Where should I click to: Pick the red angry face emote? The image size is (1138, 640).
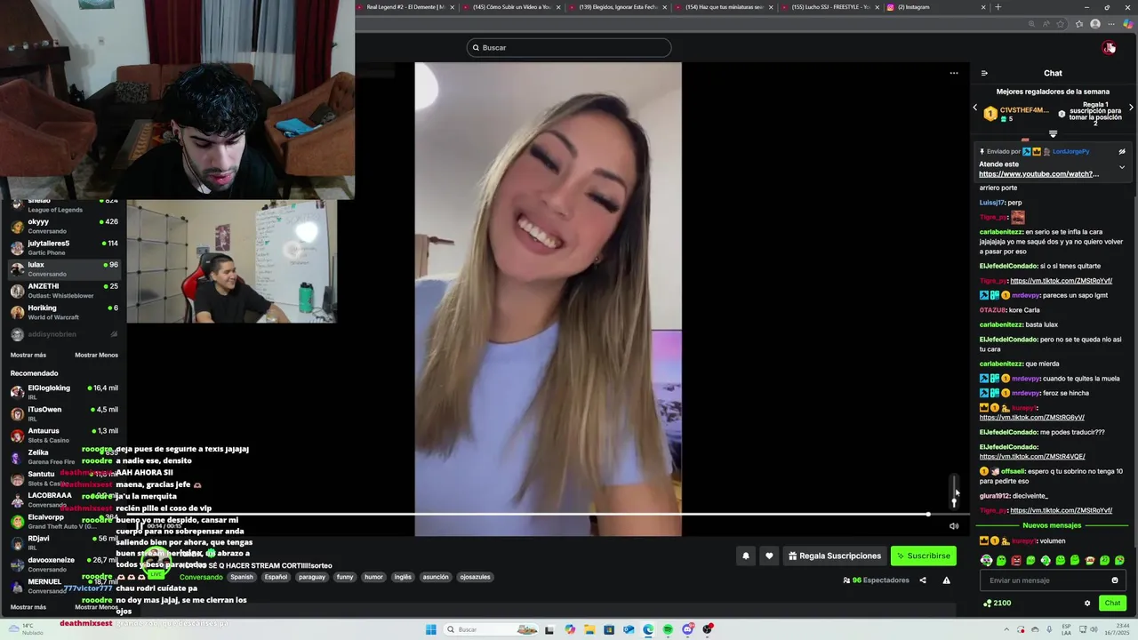tap(1016, 561)
